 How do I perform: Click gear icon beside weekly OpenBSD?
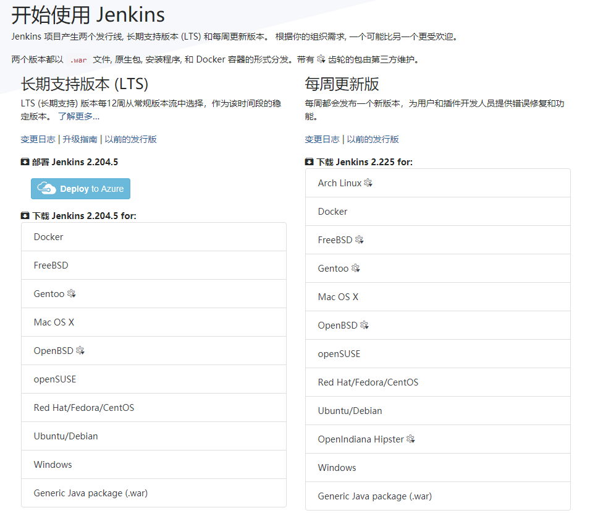click(365, 325)
